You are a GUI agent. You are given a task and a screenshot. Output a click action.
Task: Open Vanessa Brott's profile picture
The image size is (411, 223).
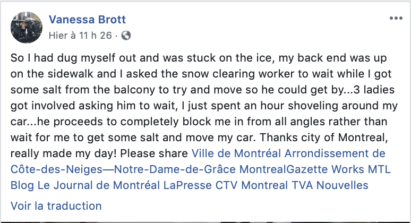point(26,27)
